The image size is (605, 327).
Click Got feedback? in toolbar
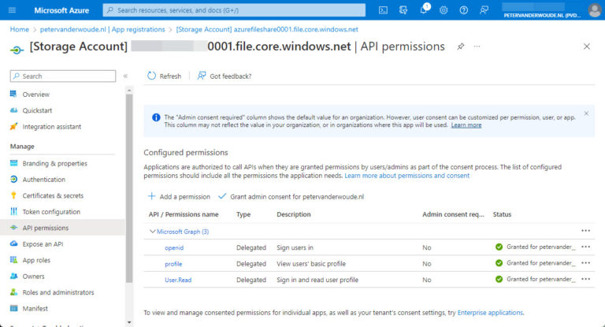click(225, 76)
